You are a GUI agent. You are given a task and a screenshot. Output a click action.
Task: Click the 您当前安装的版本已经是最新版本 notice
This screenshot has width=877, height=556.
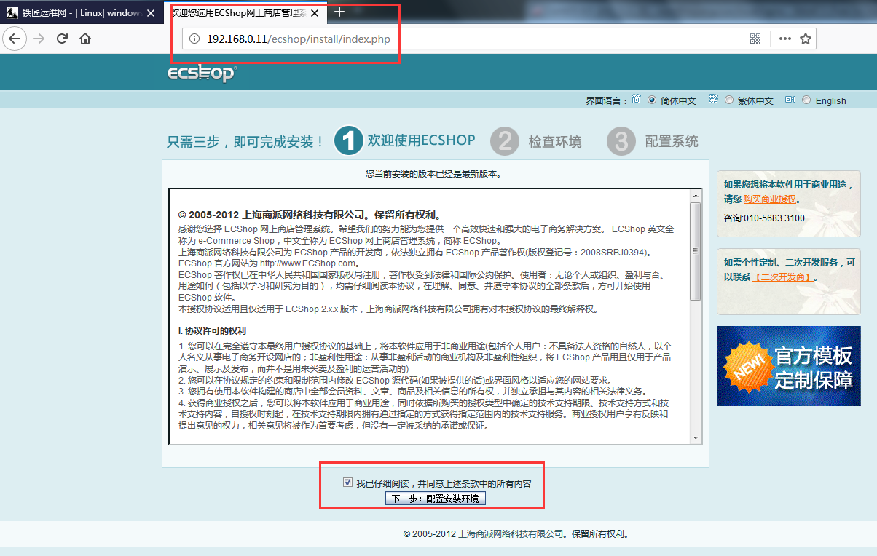coord(433,174)
